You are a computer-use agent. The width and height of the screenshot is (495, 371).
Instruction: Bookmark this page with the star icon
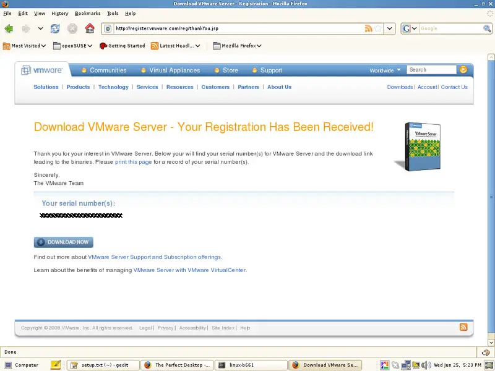[378, 28]
